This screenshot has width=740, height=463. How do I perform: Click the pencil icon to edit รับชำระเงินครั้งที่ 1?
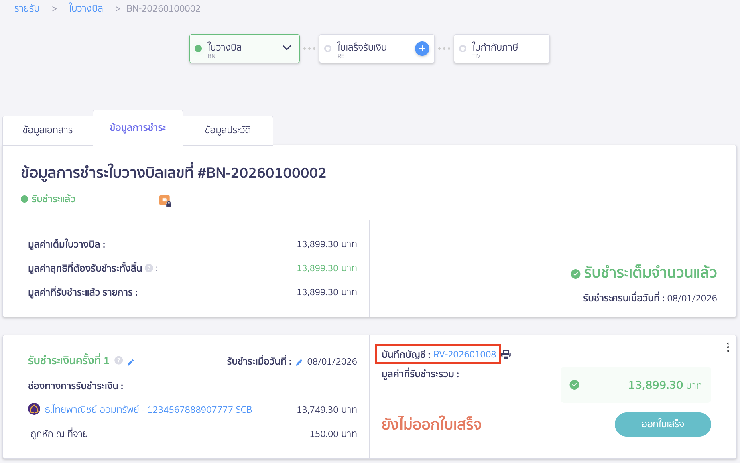[130, 361]
